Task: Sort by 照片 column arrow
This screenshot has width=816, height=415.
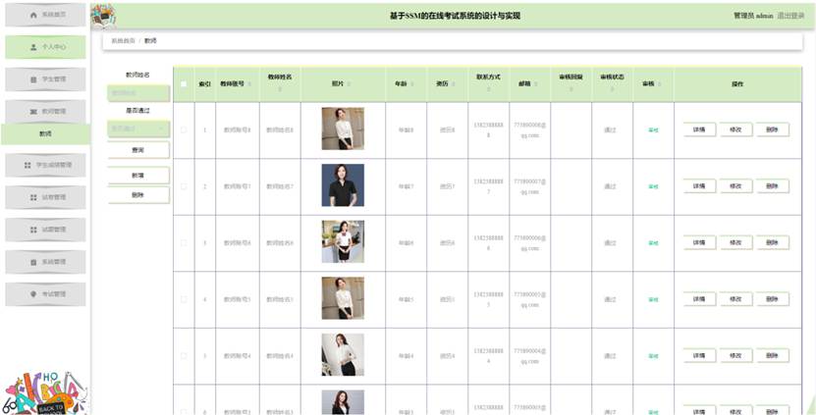Action: pos(349,84)
